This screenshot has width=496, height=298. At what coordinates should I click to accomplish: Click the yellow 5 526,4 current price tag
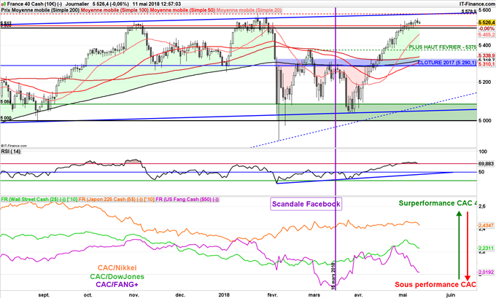(487, 23)
